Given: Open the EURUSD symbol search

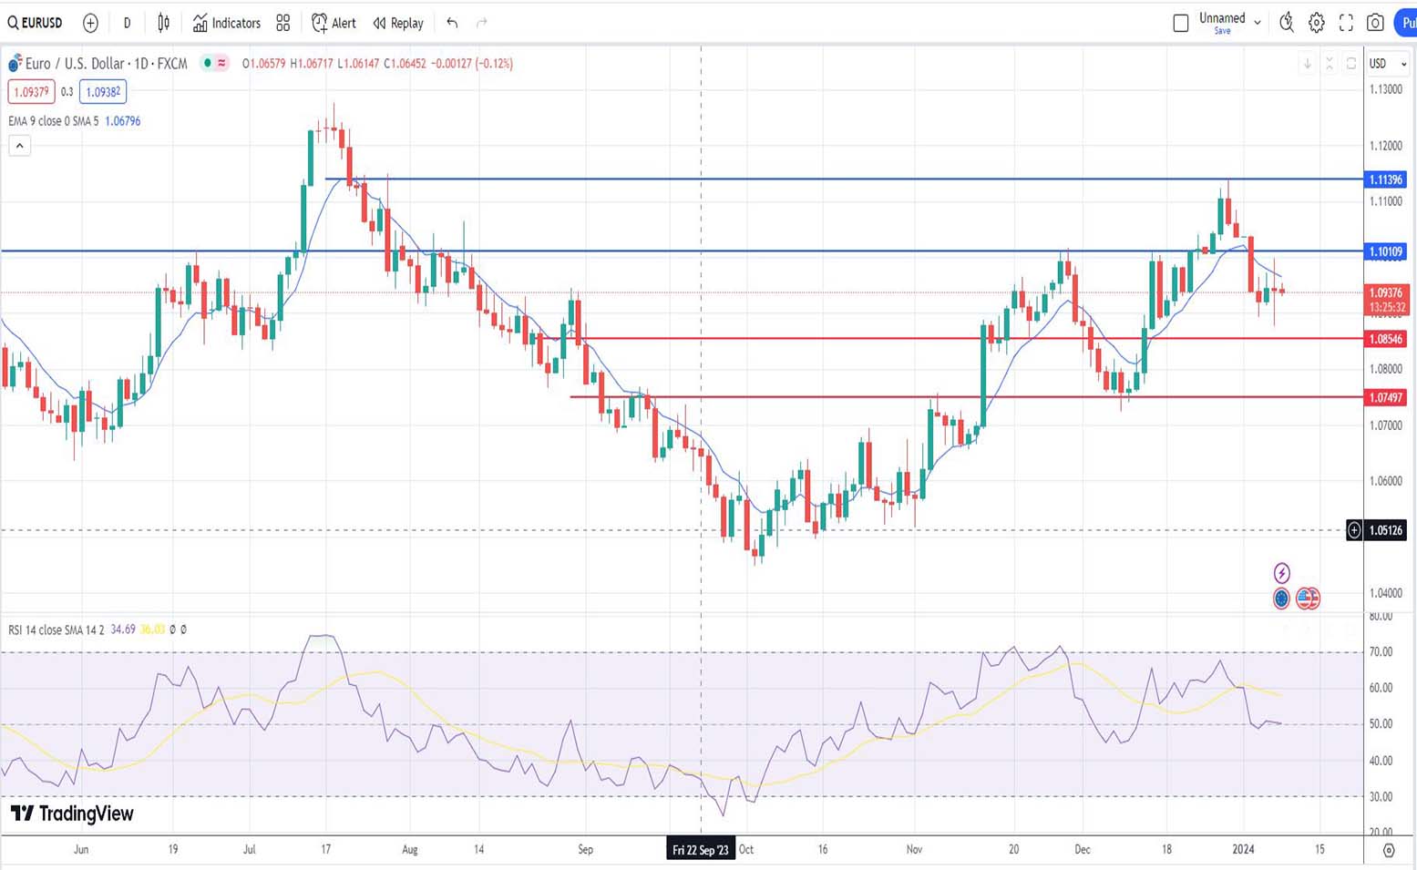Looking at the screenshot, I should [x=36, y=23].
